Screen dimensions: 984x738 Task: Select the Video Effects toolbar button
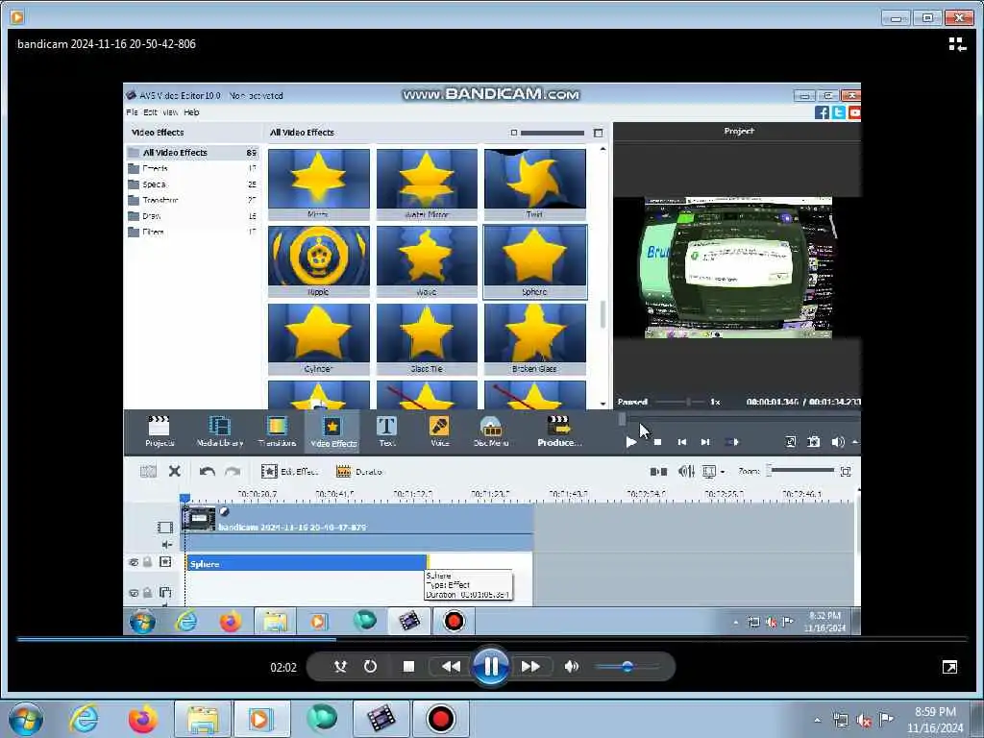tap(332, 431)
